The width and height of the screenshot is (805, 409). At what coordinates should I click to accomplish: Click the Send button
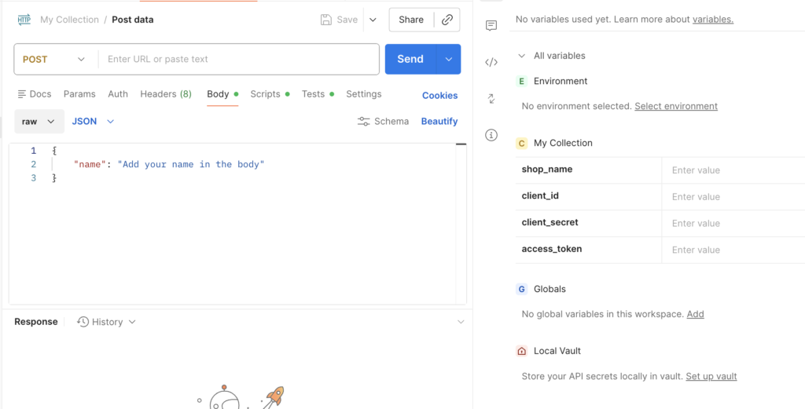[410, 59]
